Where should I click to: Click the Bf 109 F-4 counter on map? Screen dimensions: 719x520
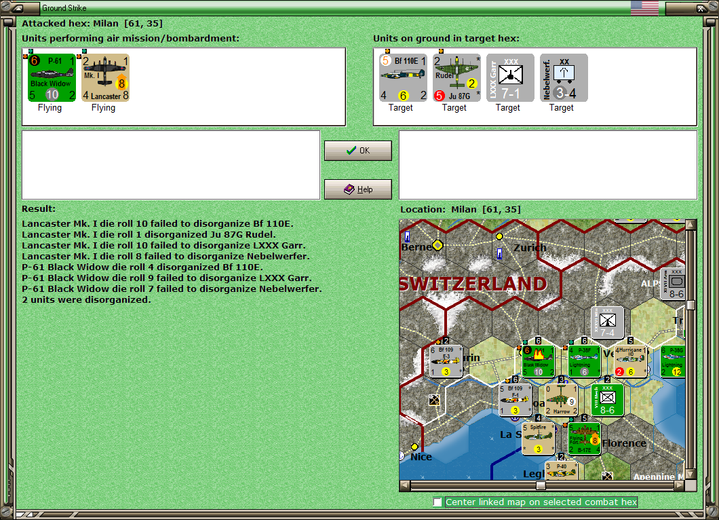[515, 401]
